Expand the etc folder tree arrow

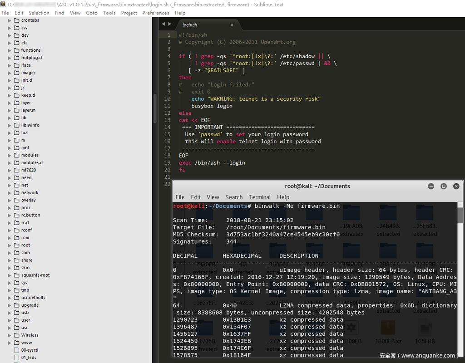click(10, 43)
